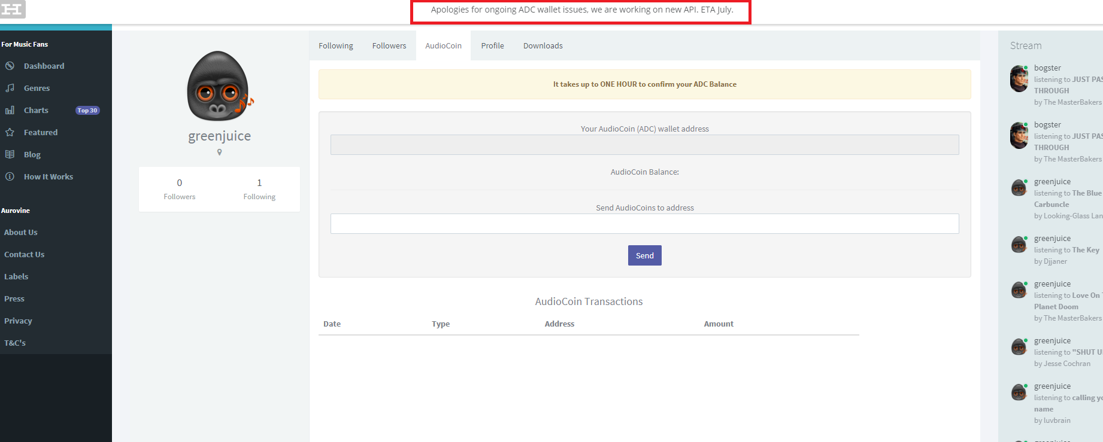The image size is (1103, 442).
Task: Click the How It Works info icon
Action: [x=10, y=176]
